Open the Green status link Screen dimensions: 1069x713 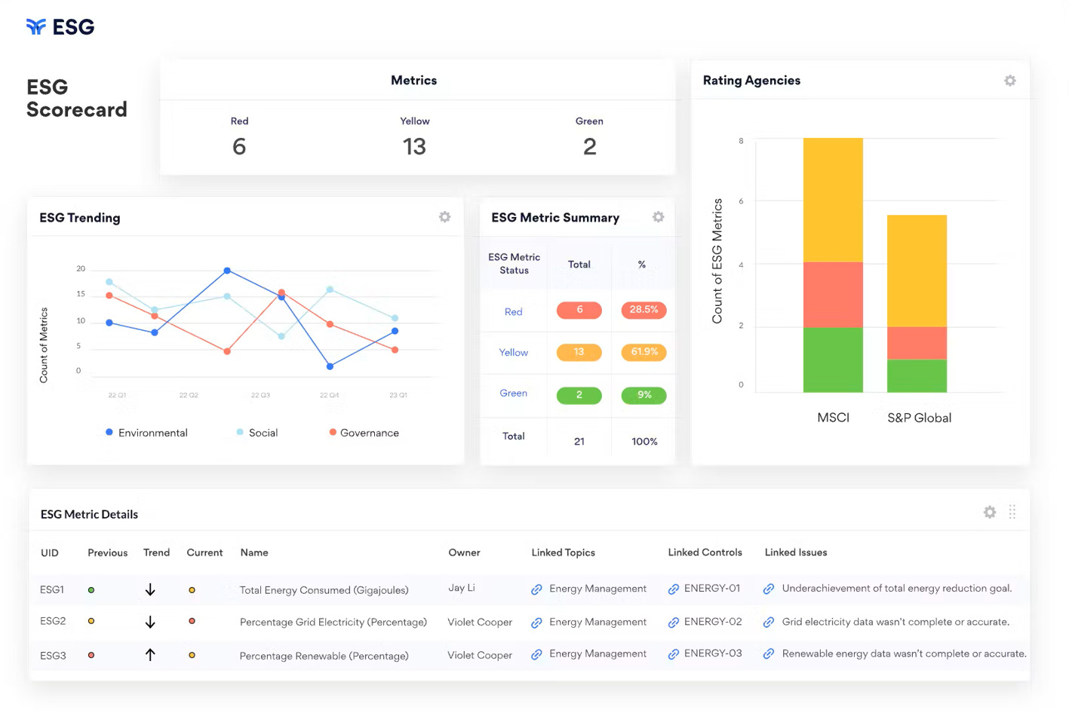[513, 393]
